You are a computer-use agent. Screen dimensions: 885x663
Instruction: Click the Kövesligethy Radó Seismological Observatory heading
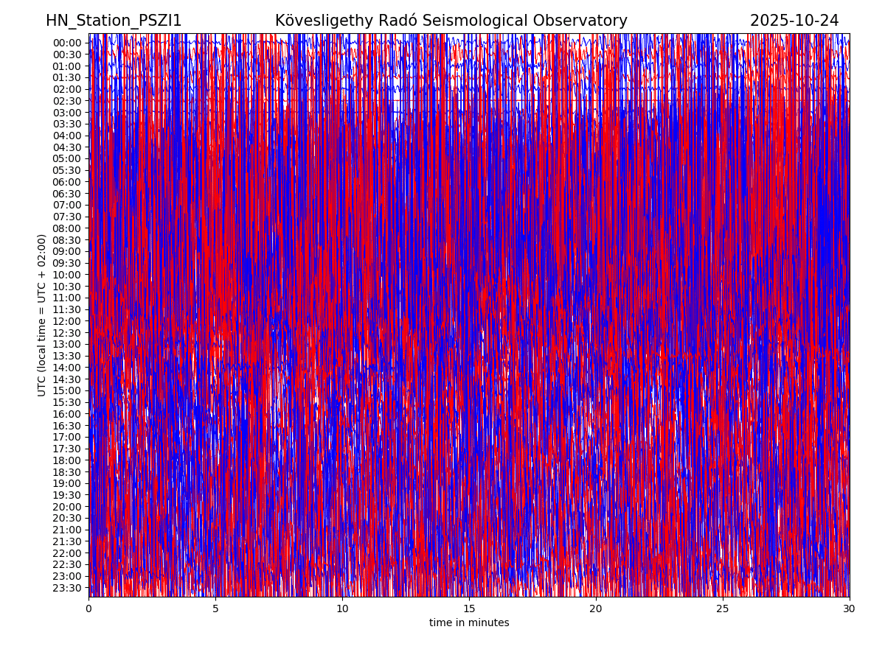tap(451, 21)
